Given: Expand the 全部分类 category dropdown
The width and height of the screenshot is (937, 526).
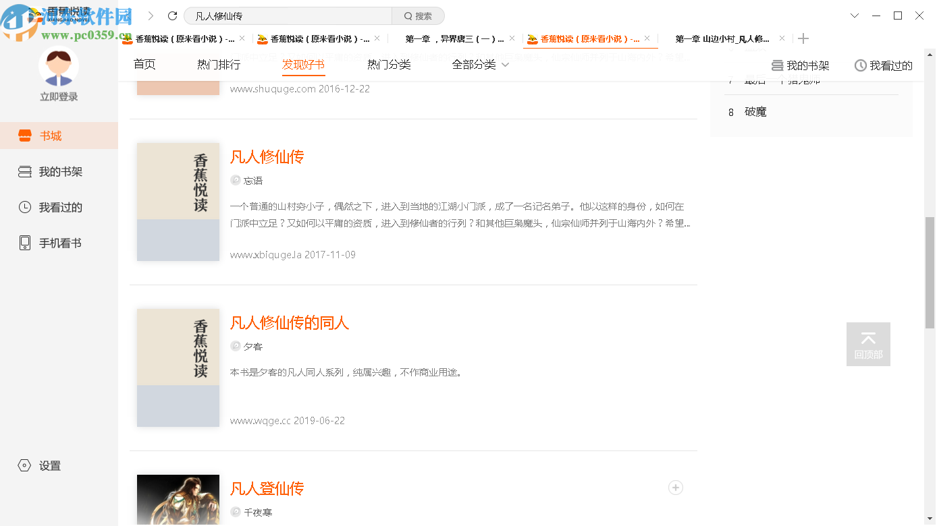Looking at the screenshot, I should pos(481,64).
